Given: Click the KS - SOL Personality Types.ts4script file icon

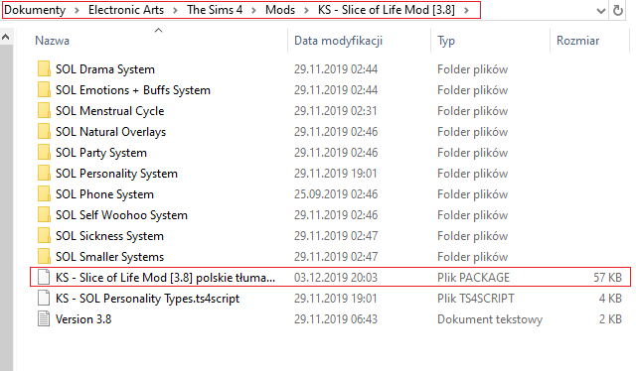Looking at the screenshot, I should pyautogui.click(x=44, y=299).
